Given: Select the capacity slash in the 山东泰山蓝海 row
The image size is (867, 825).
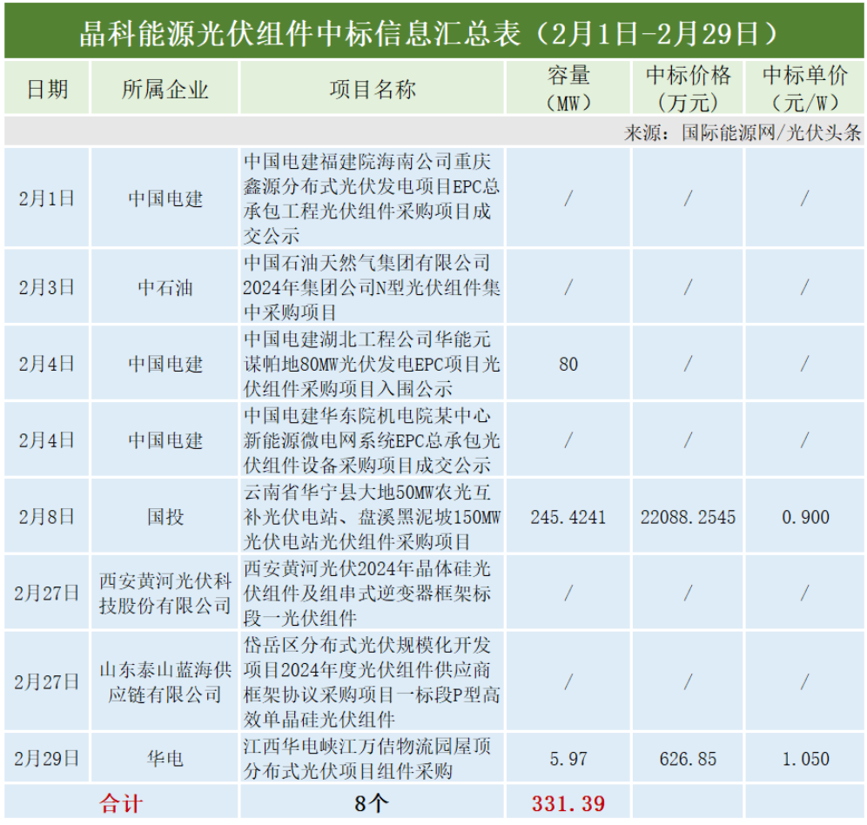Looking at the screenshot, I should (568, 681).
